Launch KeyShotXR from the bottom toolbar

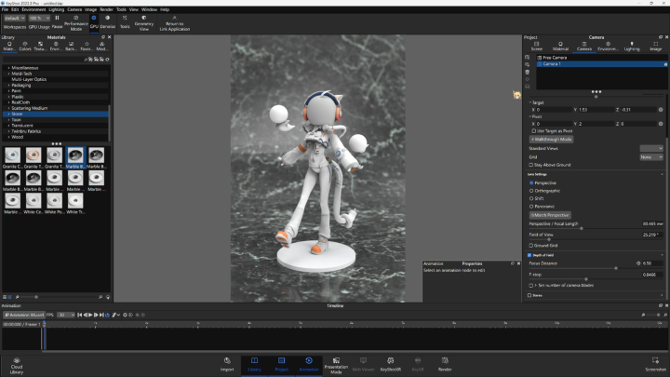(390, 361)
